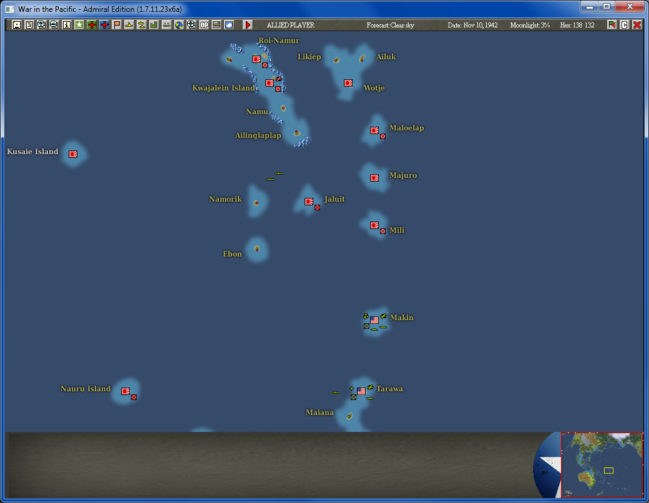649x503 pixels.
Task: Select the Japanese flag at Kwajalein Island
Action: (x=270, y=83)
